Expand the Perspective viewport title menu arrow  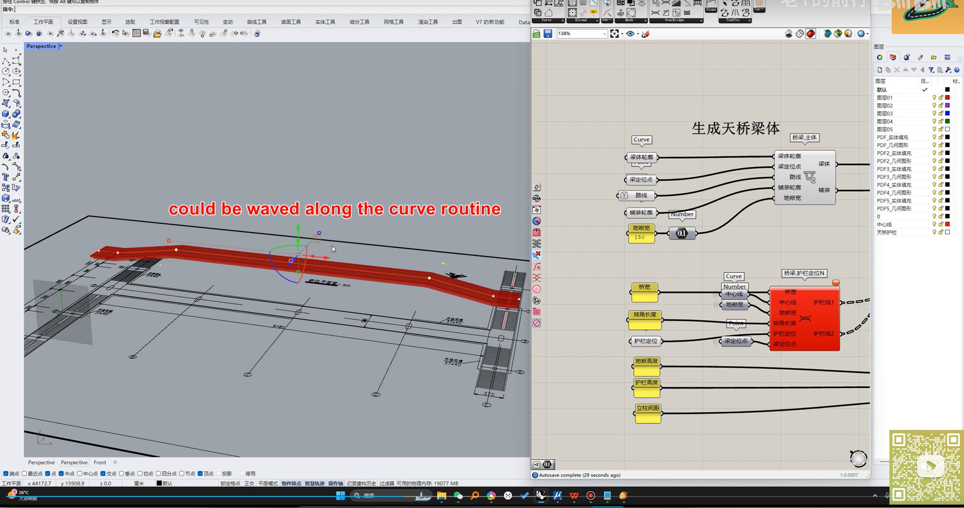coord(61,46)
